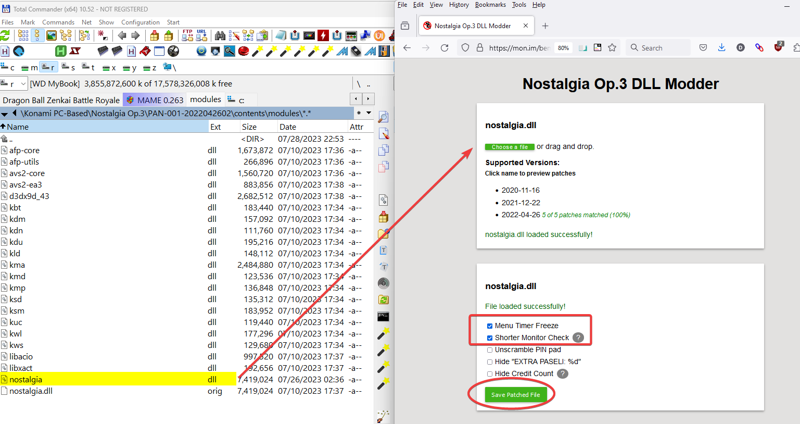The image size is (800, 424).
Task: Click the red button icon in second toolbar
Action: [x=244, y=51]
